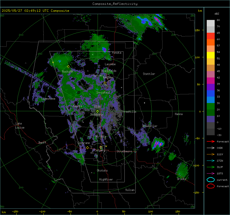This screenshot has height=215, width=230.
Task: Click the strong echo band in top-right corner
Action: 158,21
